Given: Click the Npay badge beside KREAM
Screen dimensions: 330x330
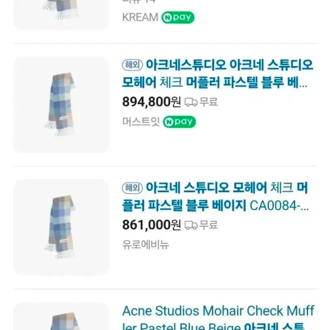Looking at the screenshot, I should tap(178, 17).
